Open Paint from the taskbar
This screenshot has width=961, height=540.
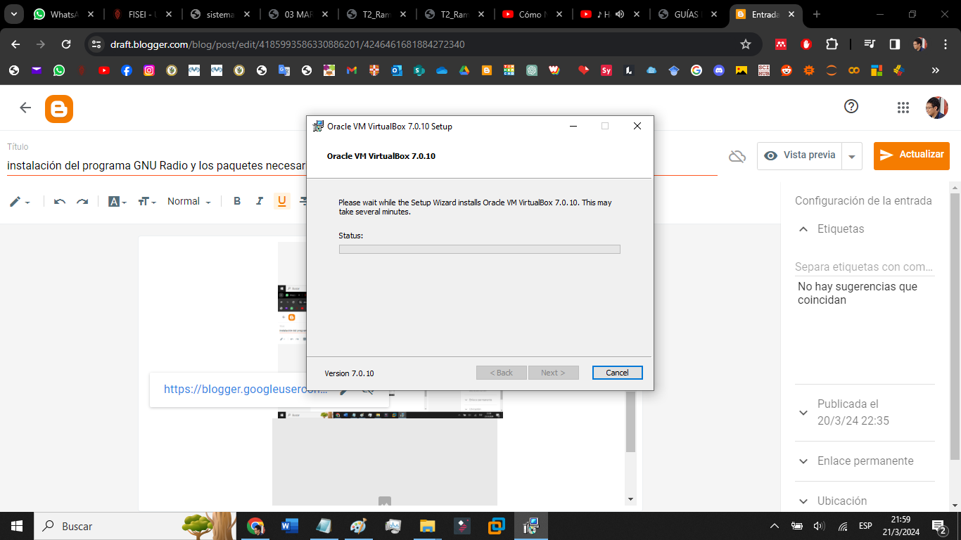[x=358, y=526]
